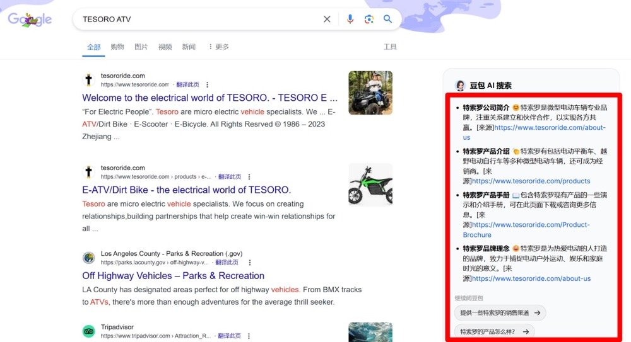Click Los Angeles County Parks favicon
The width and height of the screenshot is (631, 342).
88,258
